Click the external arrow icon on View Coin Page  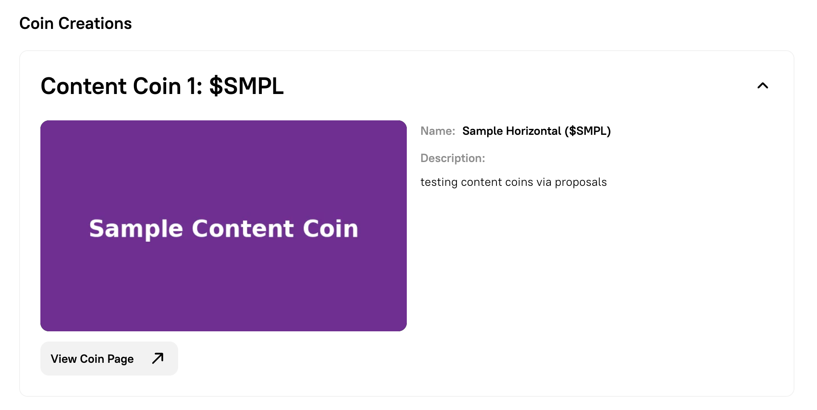click(x=158, y=359)
